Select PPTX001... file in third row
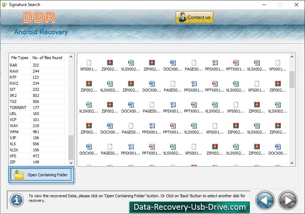Viewport: 305px width, 214px height. pyautogui.click(x=194, y=108)
